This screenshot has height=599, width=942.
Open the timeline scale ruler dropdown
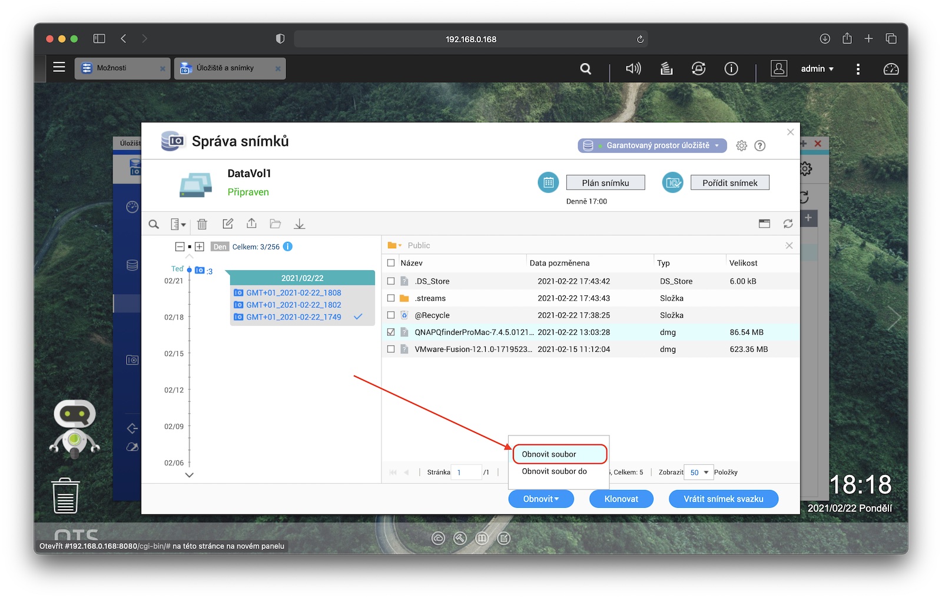tap(178, 224)
